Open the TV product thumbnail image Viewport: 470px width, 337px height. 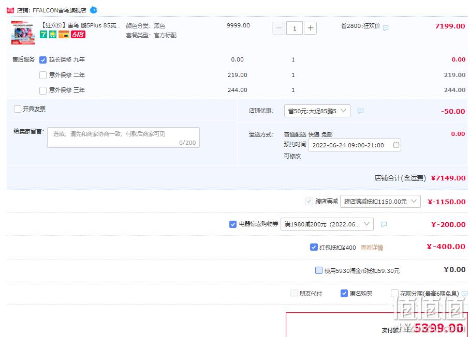point(23,33)
